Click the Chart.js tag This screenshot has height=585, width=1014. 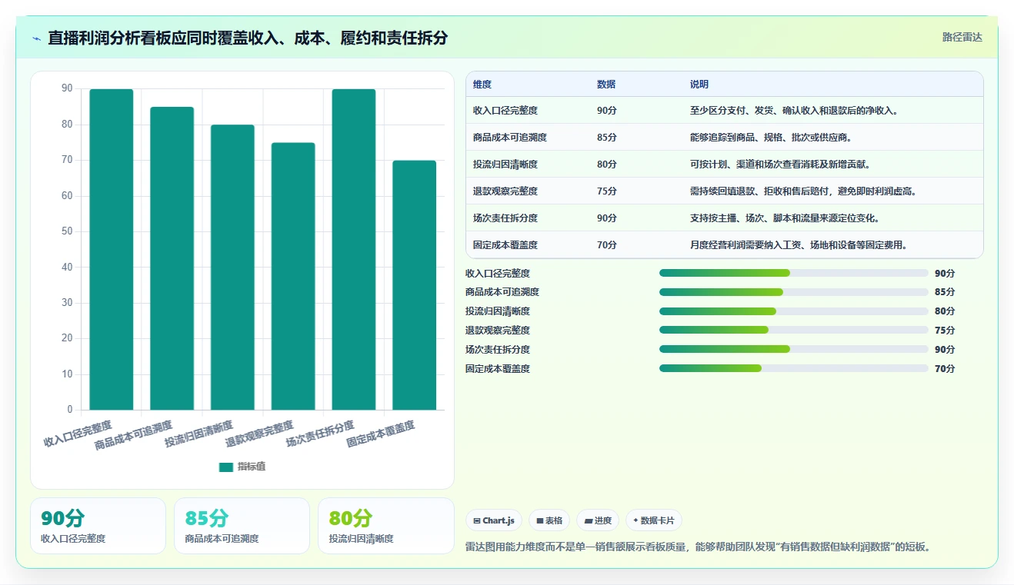(x=494, y=520)
